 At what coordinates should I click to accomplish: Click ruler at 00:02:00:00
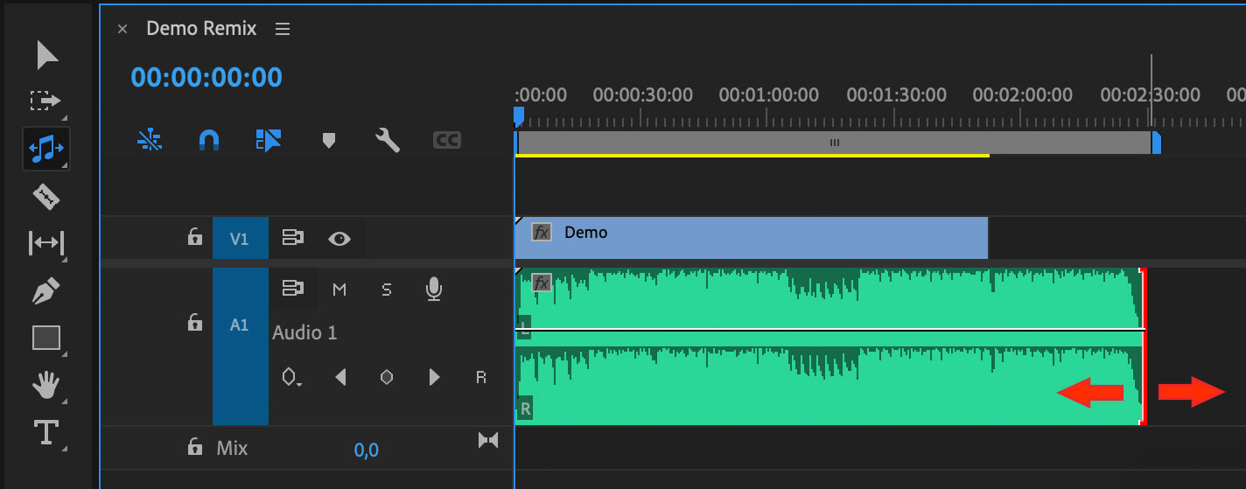[x=1022, y=94]
